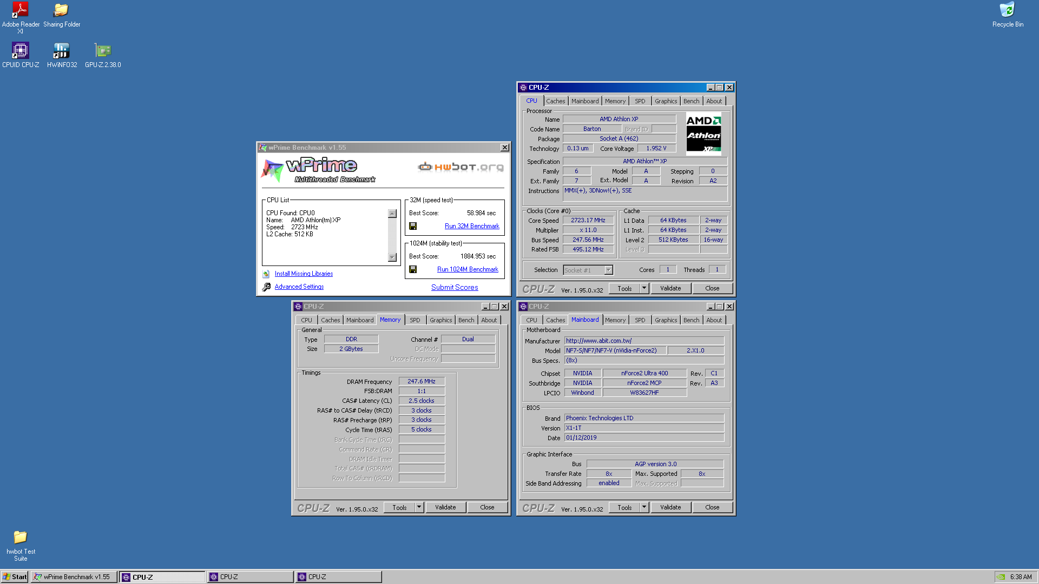The width and height of the screenshot is (1039, 584).
Task: Run the 32M Benchmark
Action: [x=472, y=226]
